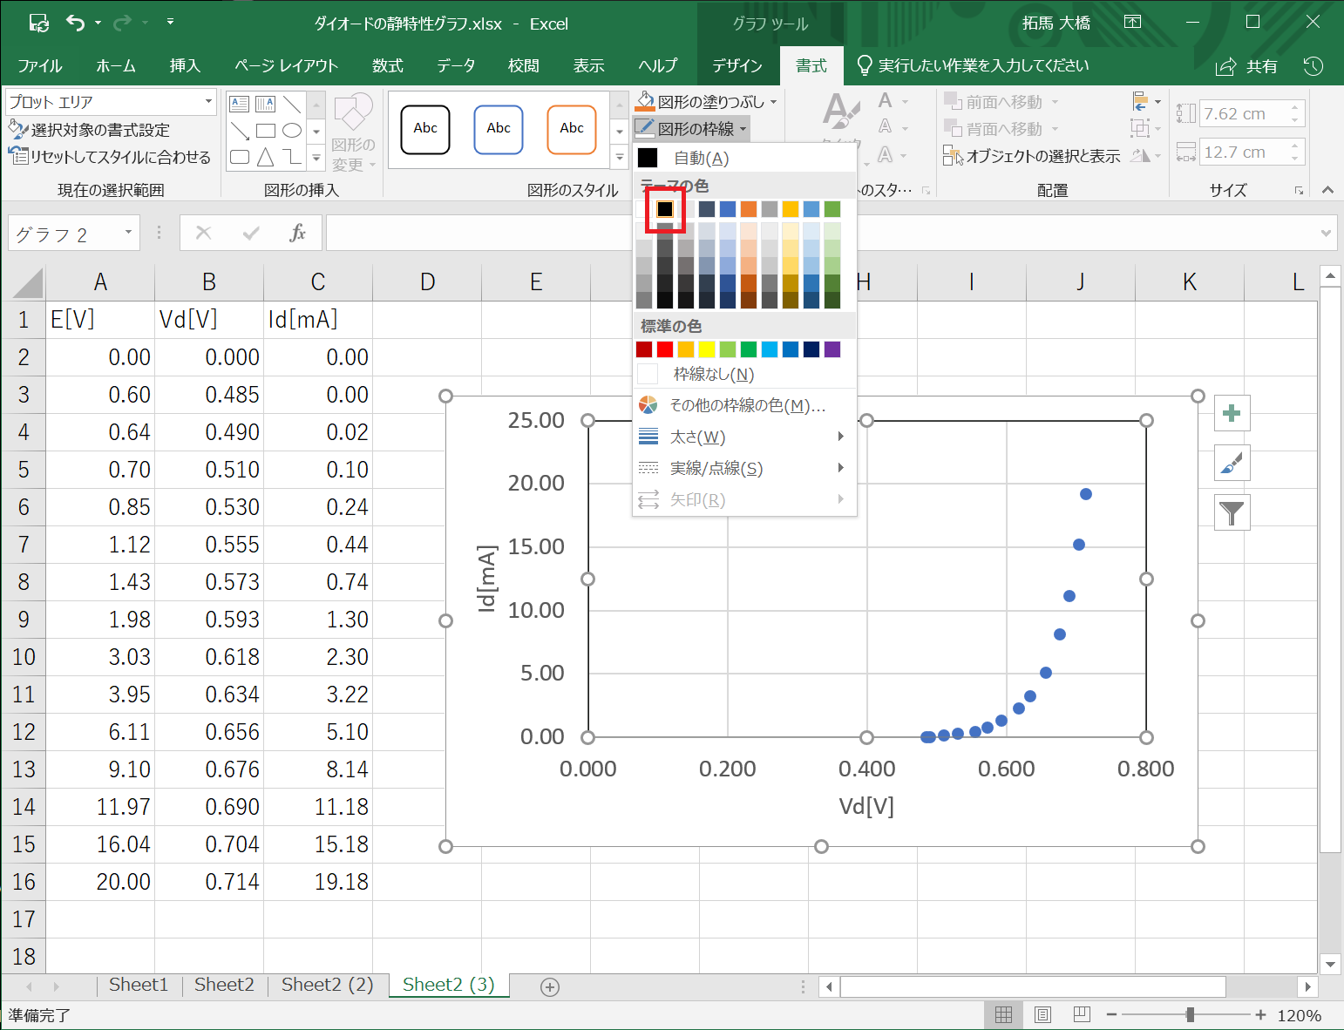Viewport: 1344px width, 1030px height.
Task: Open Shape Fill (図形の塗りつぶし) menu
Action: click(x=706, y=102)
